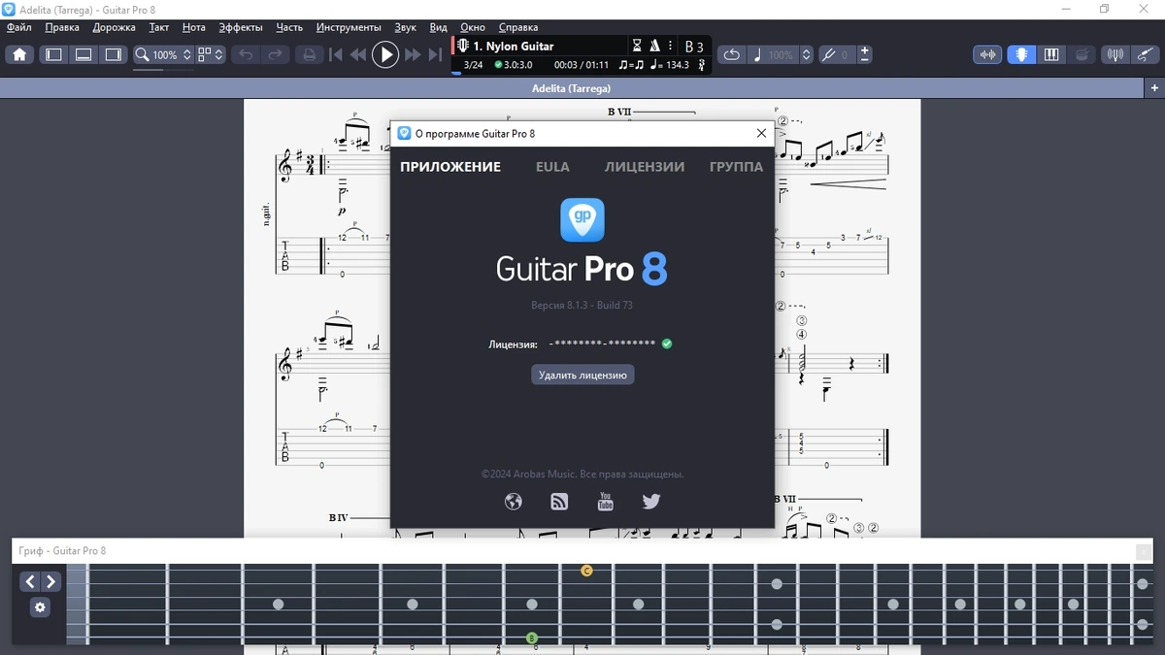This screenshot has height=655, width=1165.
Task: Open fretboard settings gear
Action: coord(40,607)
